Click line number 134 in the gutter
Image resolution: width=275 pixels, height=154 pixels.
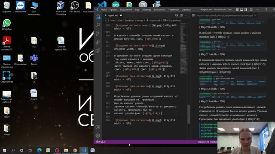(x=107, y=113)
